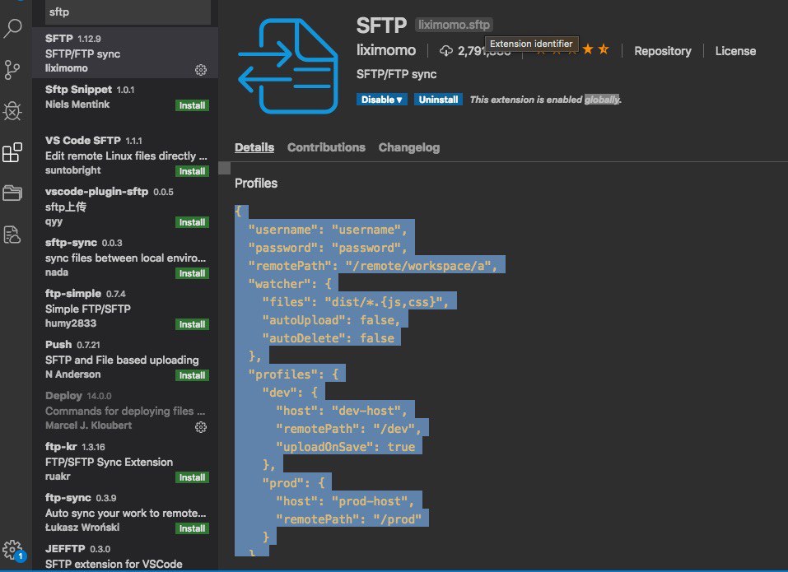Click the "files": "dist/*.{js,css}" line
Screen dimensions: 788x572
coord(356,302)
